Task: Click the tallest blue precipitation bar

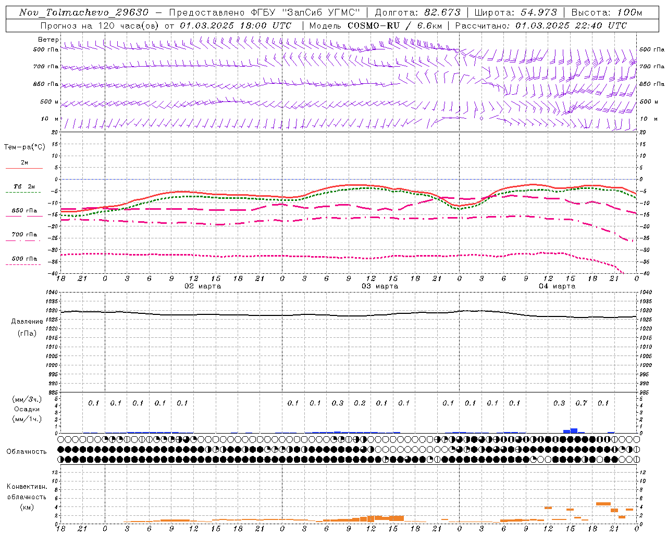Action: pos(574,430)
